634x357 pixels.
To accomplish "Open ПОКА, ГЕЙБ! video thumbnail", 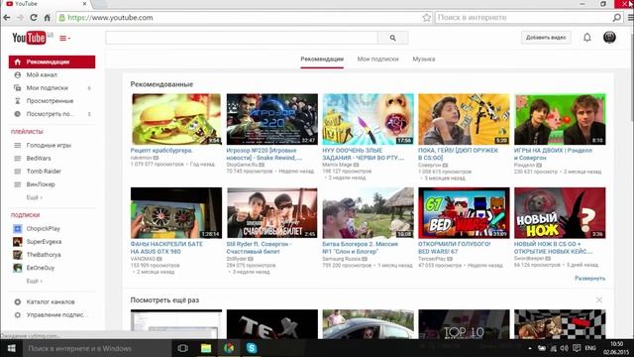I will point(464,119).
